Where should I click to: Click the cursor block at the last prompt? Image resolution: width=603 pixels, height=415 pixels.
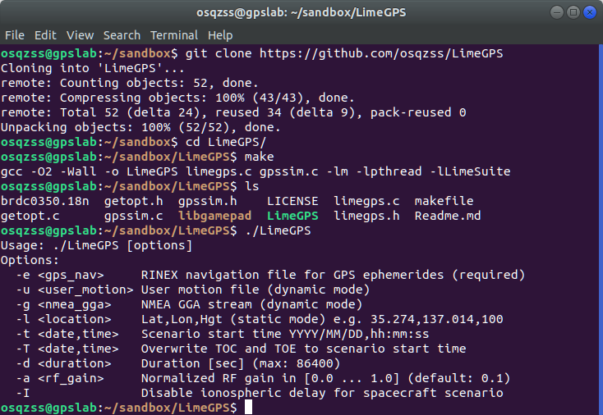248,408
